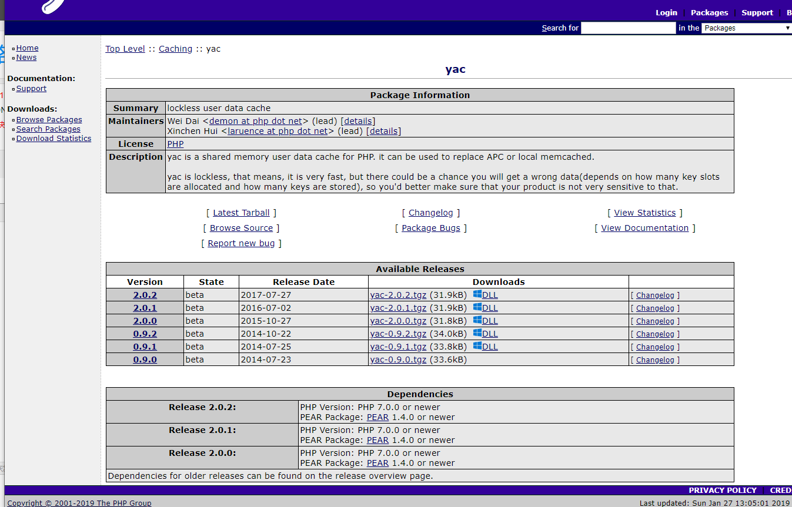Open version 2.0.0 release page
The width and height of the screenshot is (792, 507).
click(145, 321)
